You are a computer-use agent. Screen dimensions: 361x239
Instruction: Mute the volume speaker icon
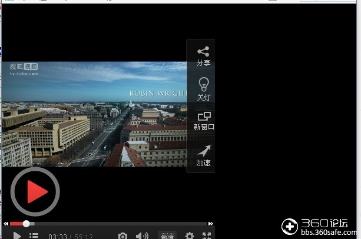[x=142, y=236]
